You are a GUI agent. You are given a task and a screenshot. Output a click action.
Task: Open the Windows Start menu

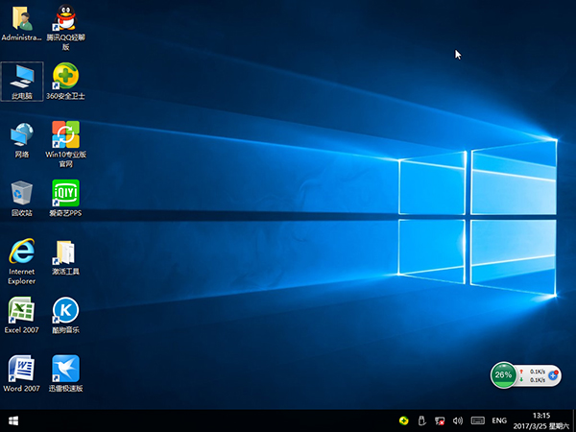point(14,420)
